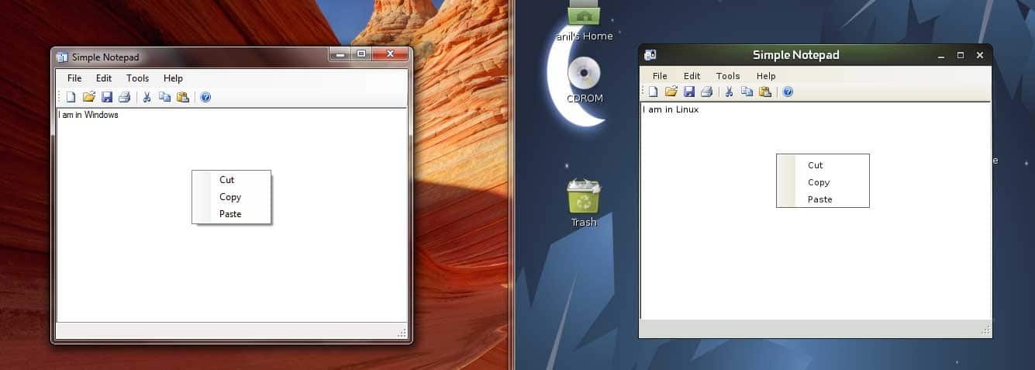Click Help question icon in Windows notepad

[x=205, y=97]
